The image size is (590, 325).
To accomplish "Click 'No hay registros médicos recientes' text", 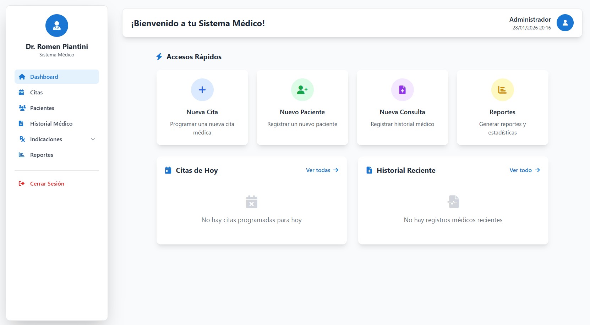I will pos(453,220).
